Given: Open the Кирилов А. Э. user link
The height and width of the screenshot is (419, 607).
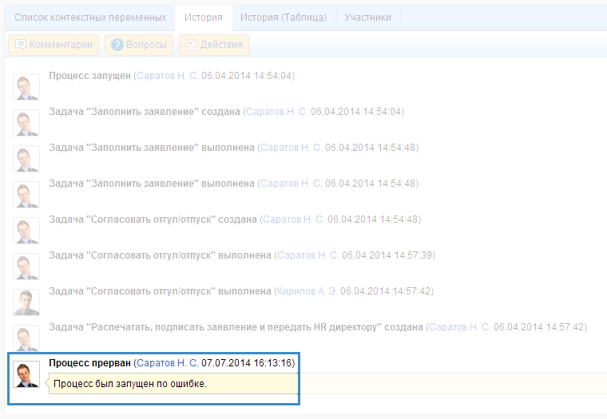Looking at the screenshot, I should click(x=307, y=291).
